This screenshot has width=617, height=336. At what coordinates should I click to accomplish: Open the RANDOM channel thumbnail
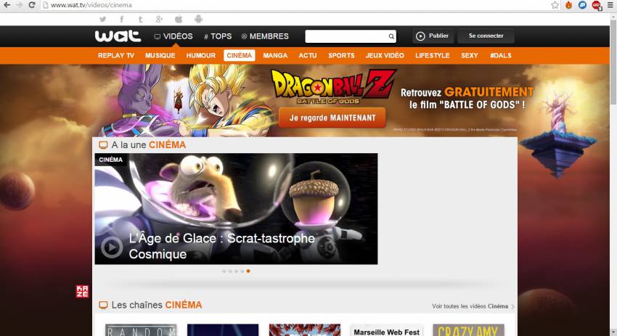pos(141,329)
